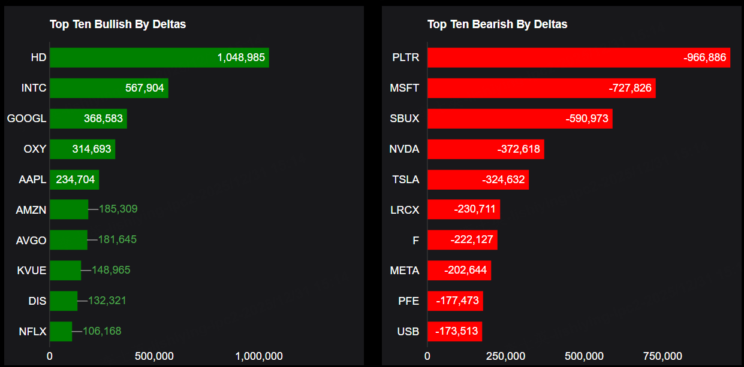Select the AVGO ticker label

[31, 240]
